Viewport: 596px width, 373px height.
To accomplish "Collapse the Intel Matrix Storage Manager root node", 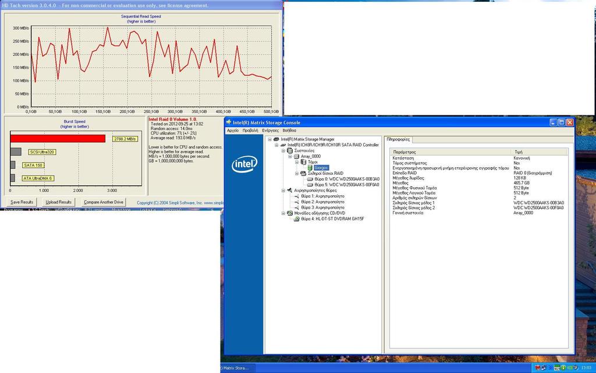I will coord(270,139).
